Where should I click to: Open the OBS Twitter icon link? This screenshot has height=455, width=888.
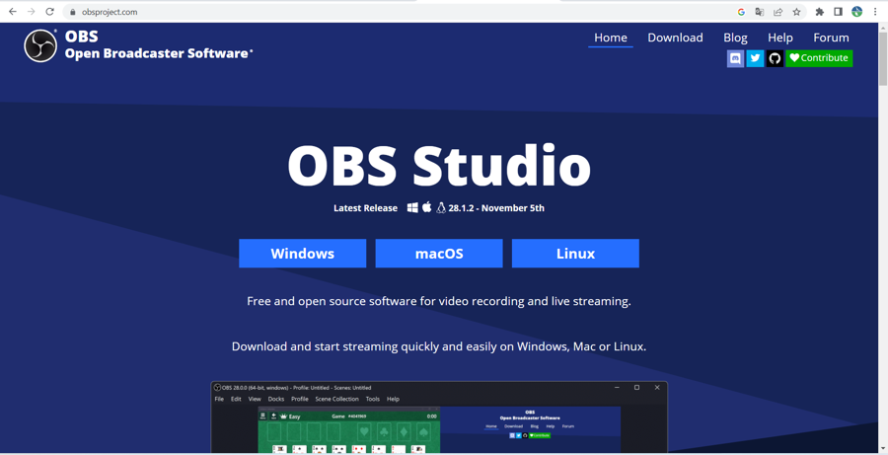click(755, 58)
